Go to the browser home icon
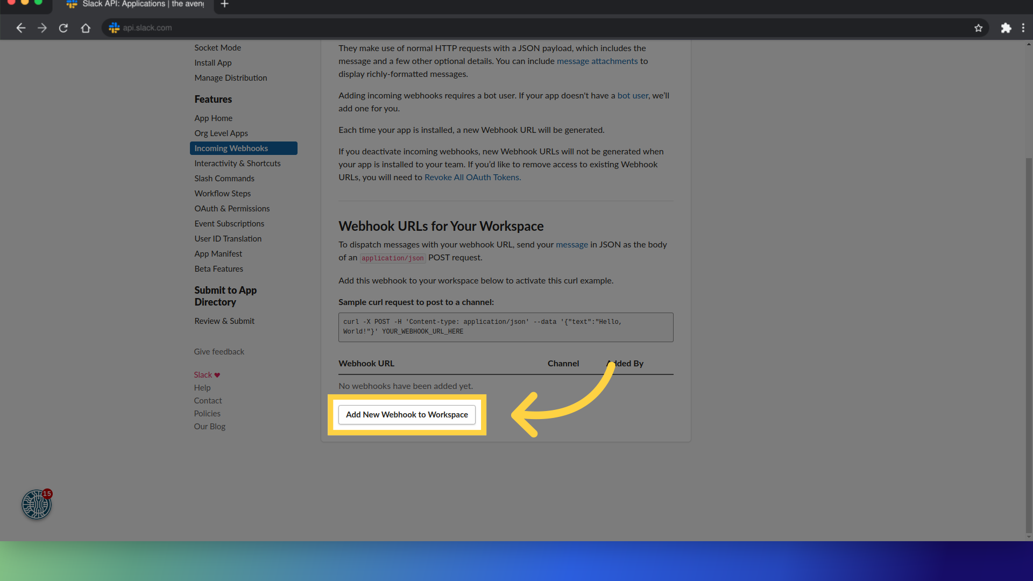1033x581 pixels. (86, 28)
